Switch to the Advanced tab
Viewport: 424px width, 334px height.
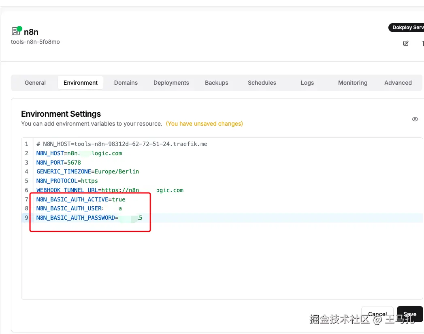coord(398,83)
